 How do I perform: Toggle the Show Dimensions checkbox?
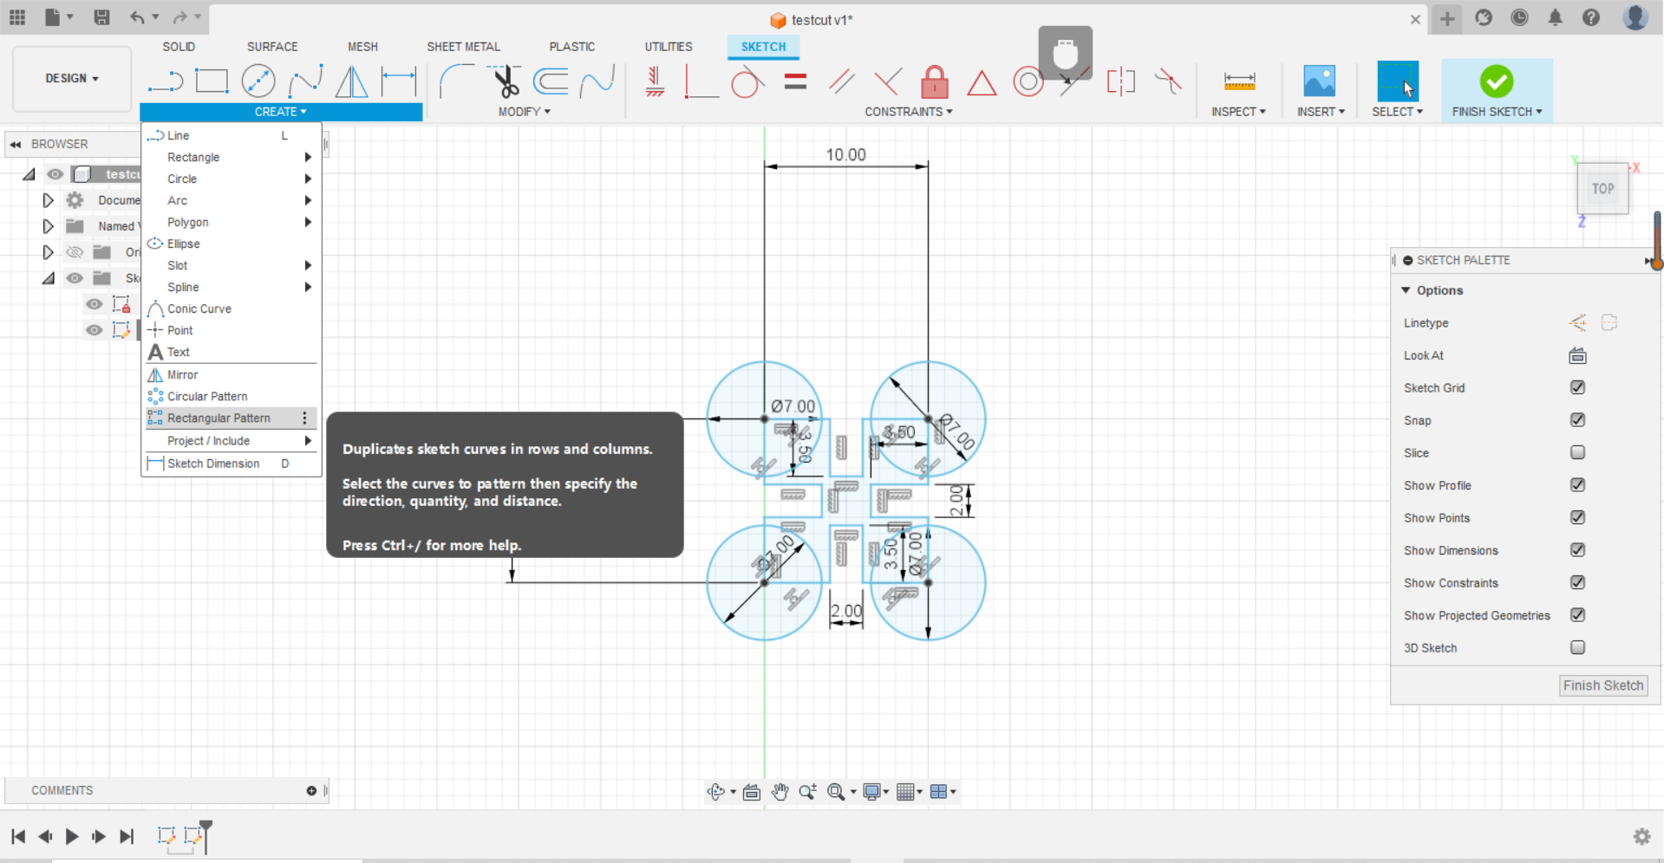click(1577, 549)
